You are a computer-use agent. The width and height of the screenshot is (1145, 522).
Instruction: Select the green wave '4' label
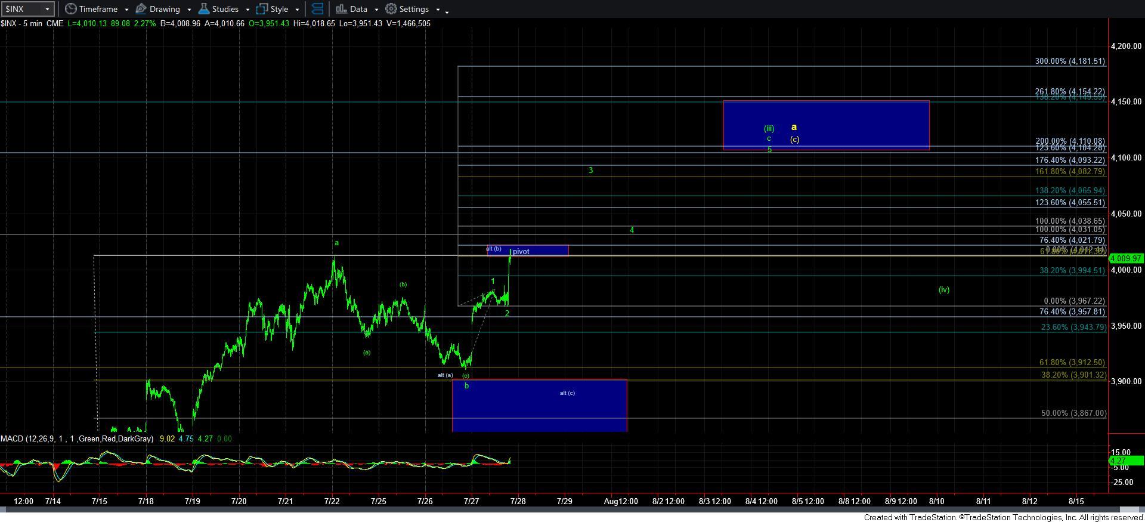point(632,230)
